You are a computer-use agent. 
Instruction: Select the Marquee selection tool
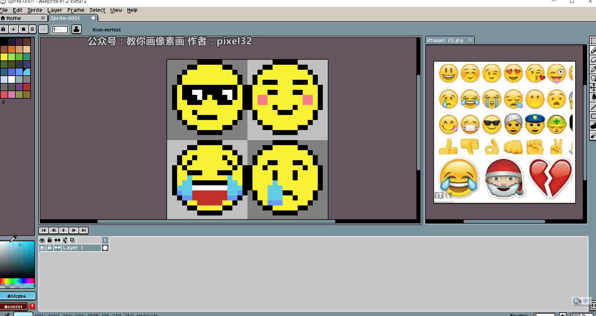(x=593, y=41)
